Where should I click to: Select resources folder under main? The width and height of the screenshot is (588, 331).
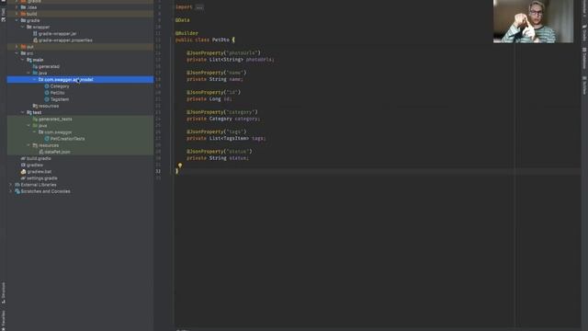pyautogui.click(x=49, y=106)
